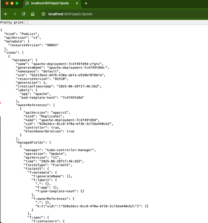Click the "operation": "Update" line

(45, 154)
